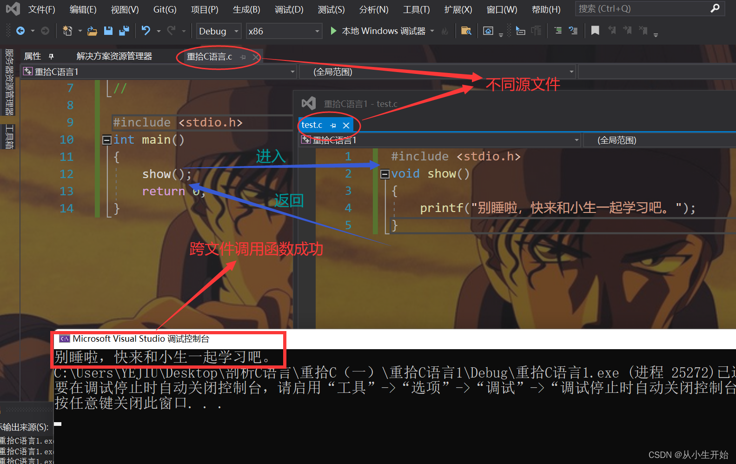Open the 视图(V) menu
The height and width of the screenshot is (464, 736).
(x=125, y=9)
